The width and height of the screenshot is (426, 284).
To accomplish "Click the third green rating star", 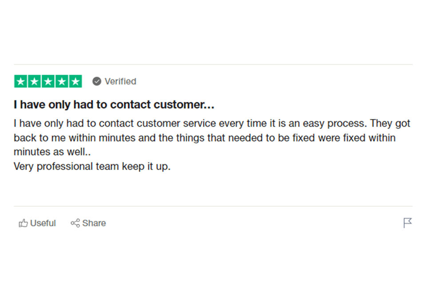I will pyautogui.click(x=48, y=81).
